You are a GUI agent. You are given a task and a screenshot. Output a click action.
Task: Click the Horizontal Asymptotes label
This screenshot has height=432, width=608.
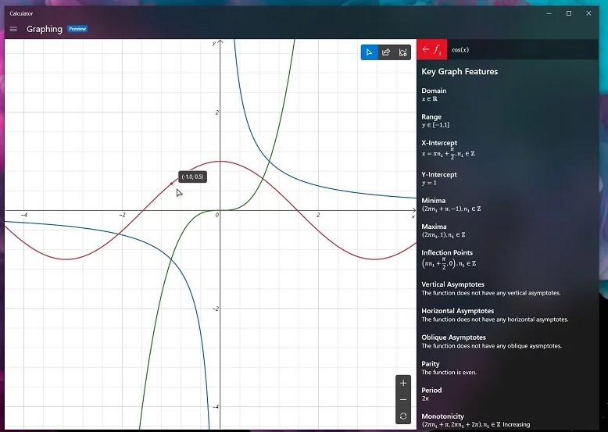(x=457, y=311)
